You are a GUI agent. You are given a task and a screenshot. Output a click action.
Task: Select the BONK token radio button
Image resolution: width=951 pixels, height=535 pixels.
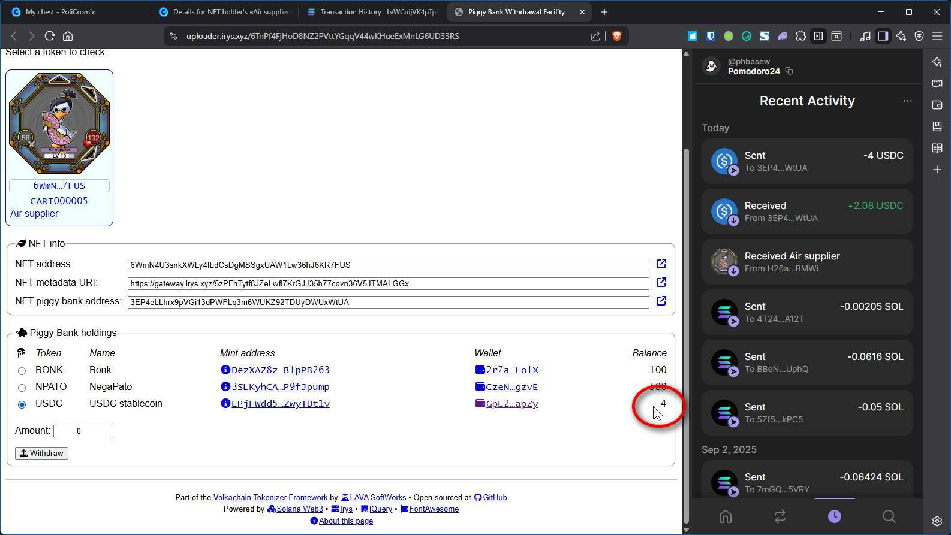pyautogui.click(x=22, y=371)
